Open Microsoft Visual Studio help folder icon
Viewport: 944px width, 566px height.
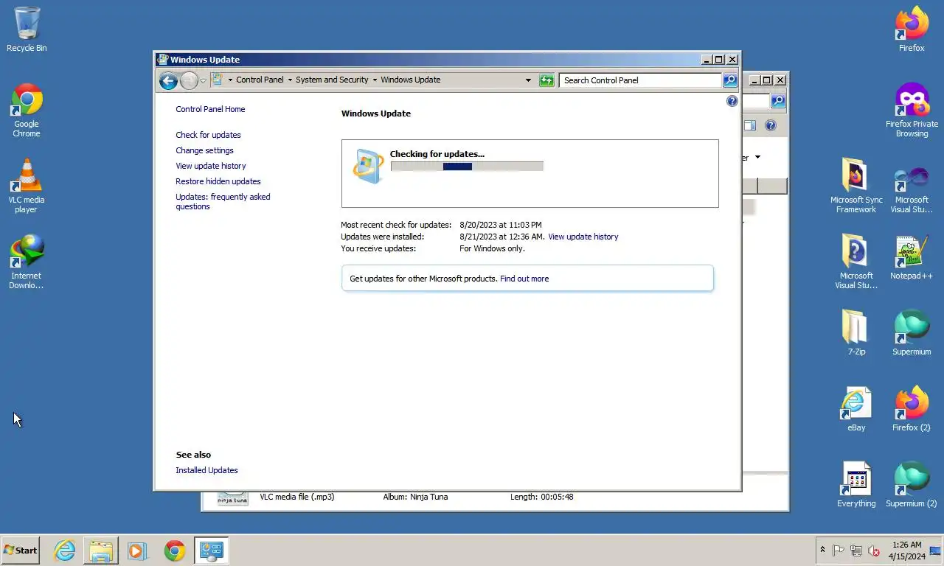tap(856, 262)
